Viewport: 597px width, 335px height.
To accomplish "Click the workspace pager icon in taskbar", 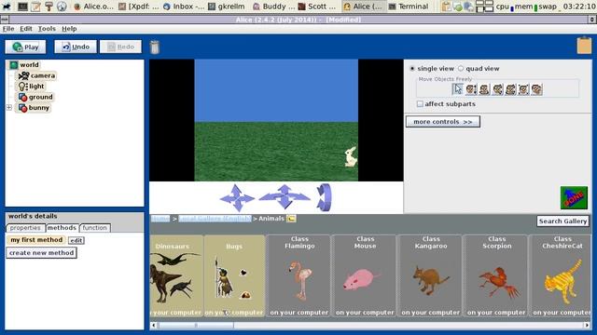I will tap(485, 7).
